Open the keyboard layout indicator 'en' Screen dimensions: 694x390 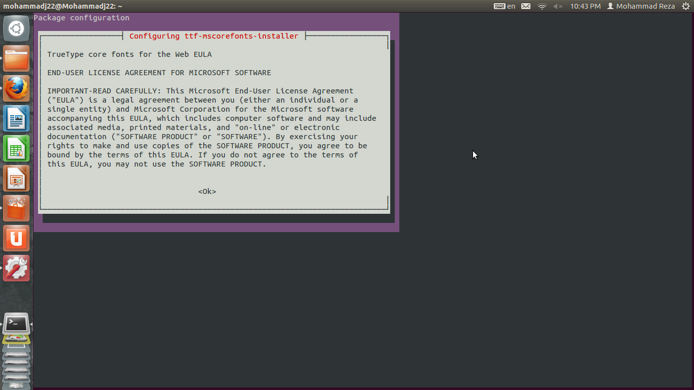tap(504, 6)
